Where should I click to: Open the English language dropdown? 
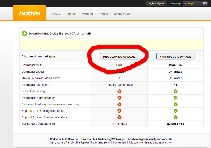(x=195, y=3)
